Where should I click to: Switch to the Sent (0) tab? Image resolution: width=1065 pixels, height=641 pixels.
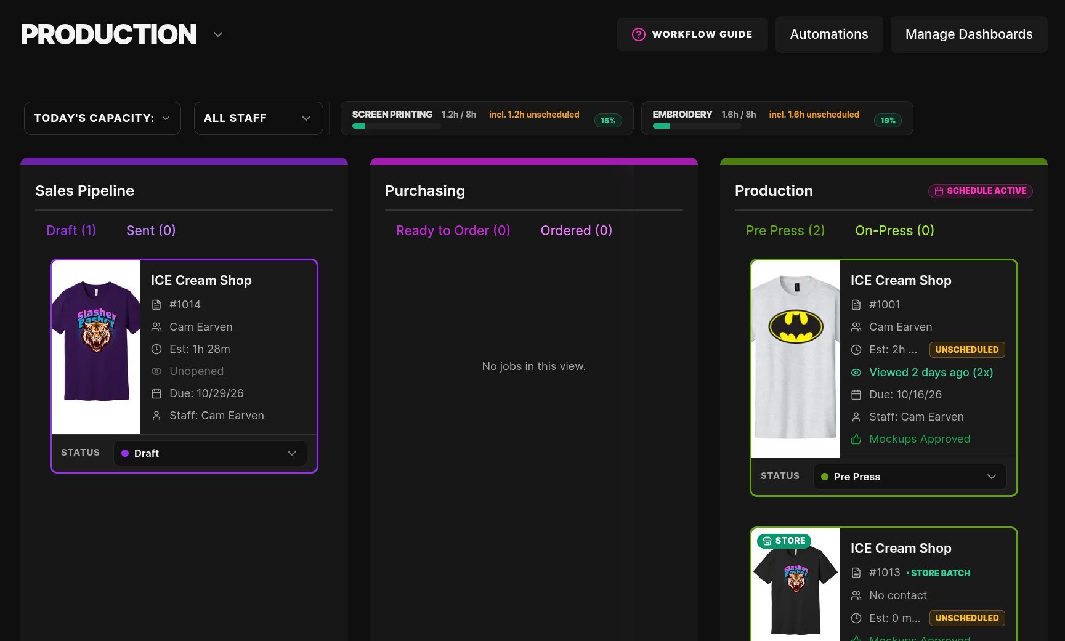(x=151, y=230)
